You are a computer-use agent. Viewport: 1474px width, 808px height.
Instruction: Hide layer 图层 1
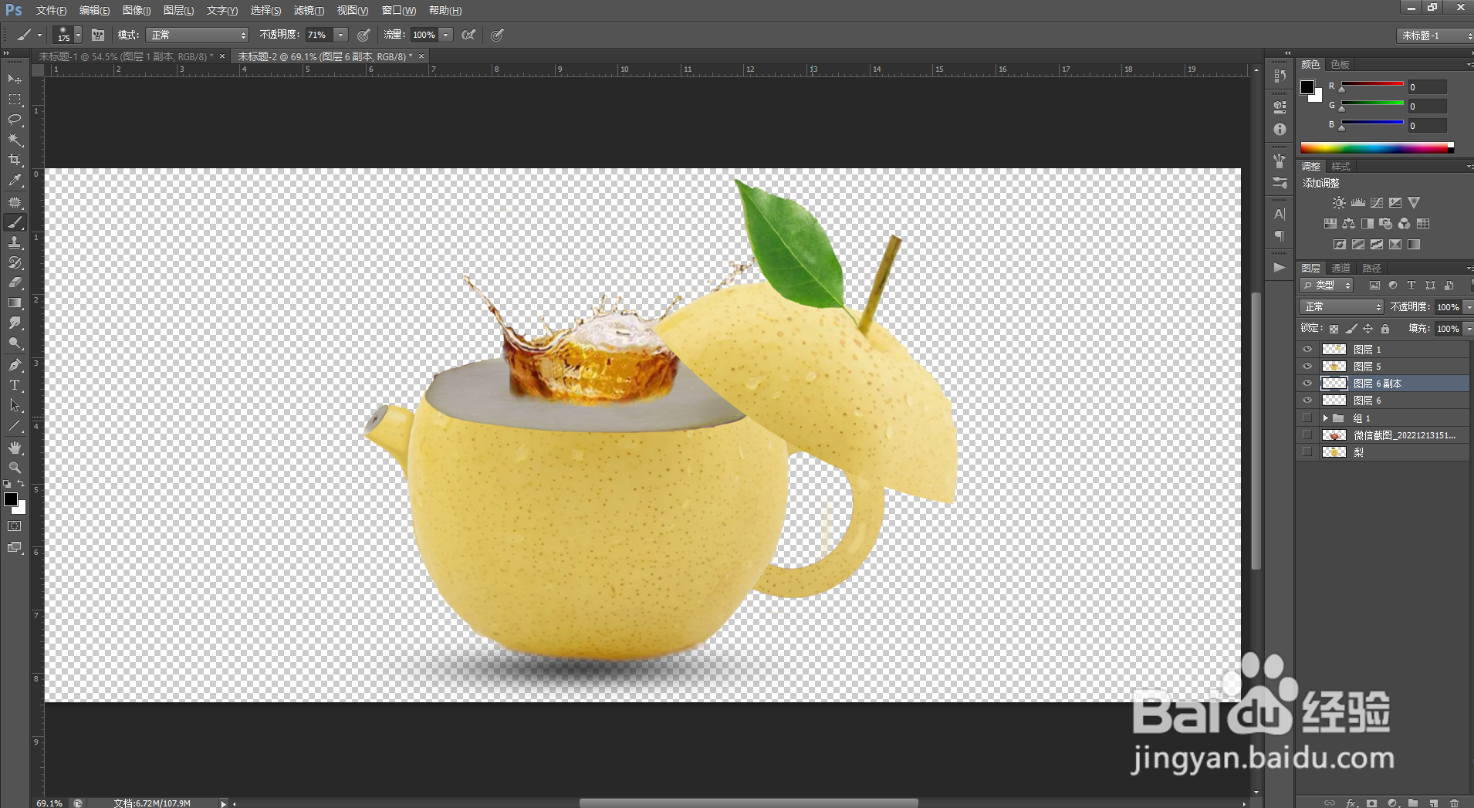1307,350
